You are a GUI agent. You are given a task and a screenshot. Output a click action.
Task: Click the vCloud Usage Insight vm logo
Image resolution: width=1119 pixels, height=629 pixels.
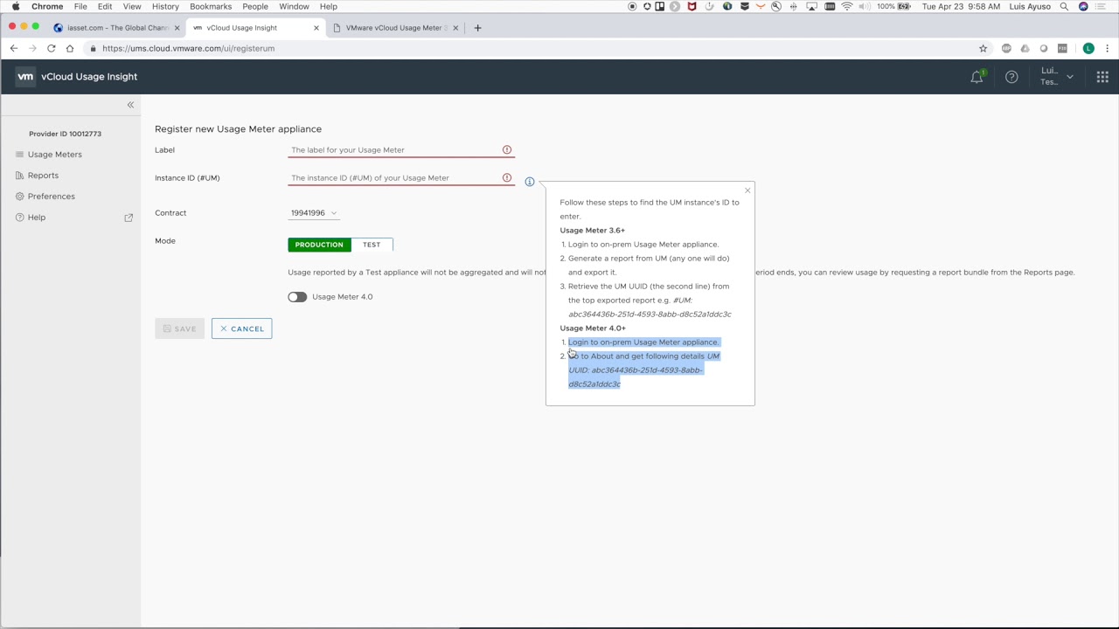pos(25,77)
